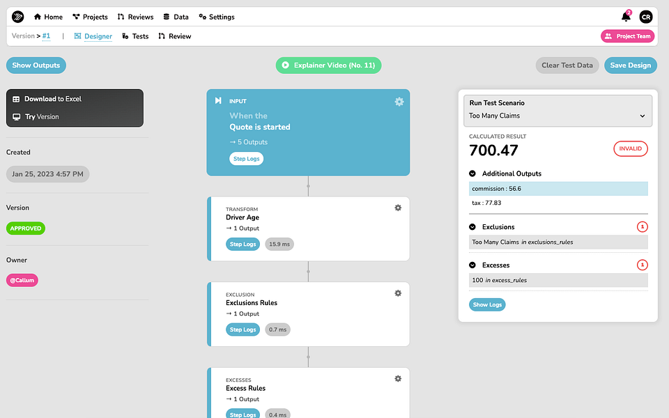Select the tax : 77.83 row
This screenshot has width=669, height=418.
coord(558,203)
